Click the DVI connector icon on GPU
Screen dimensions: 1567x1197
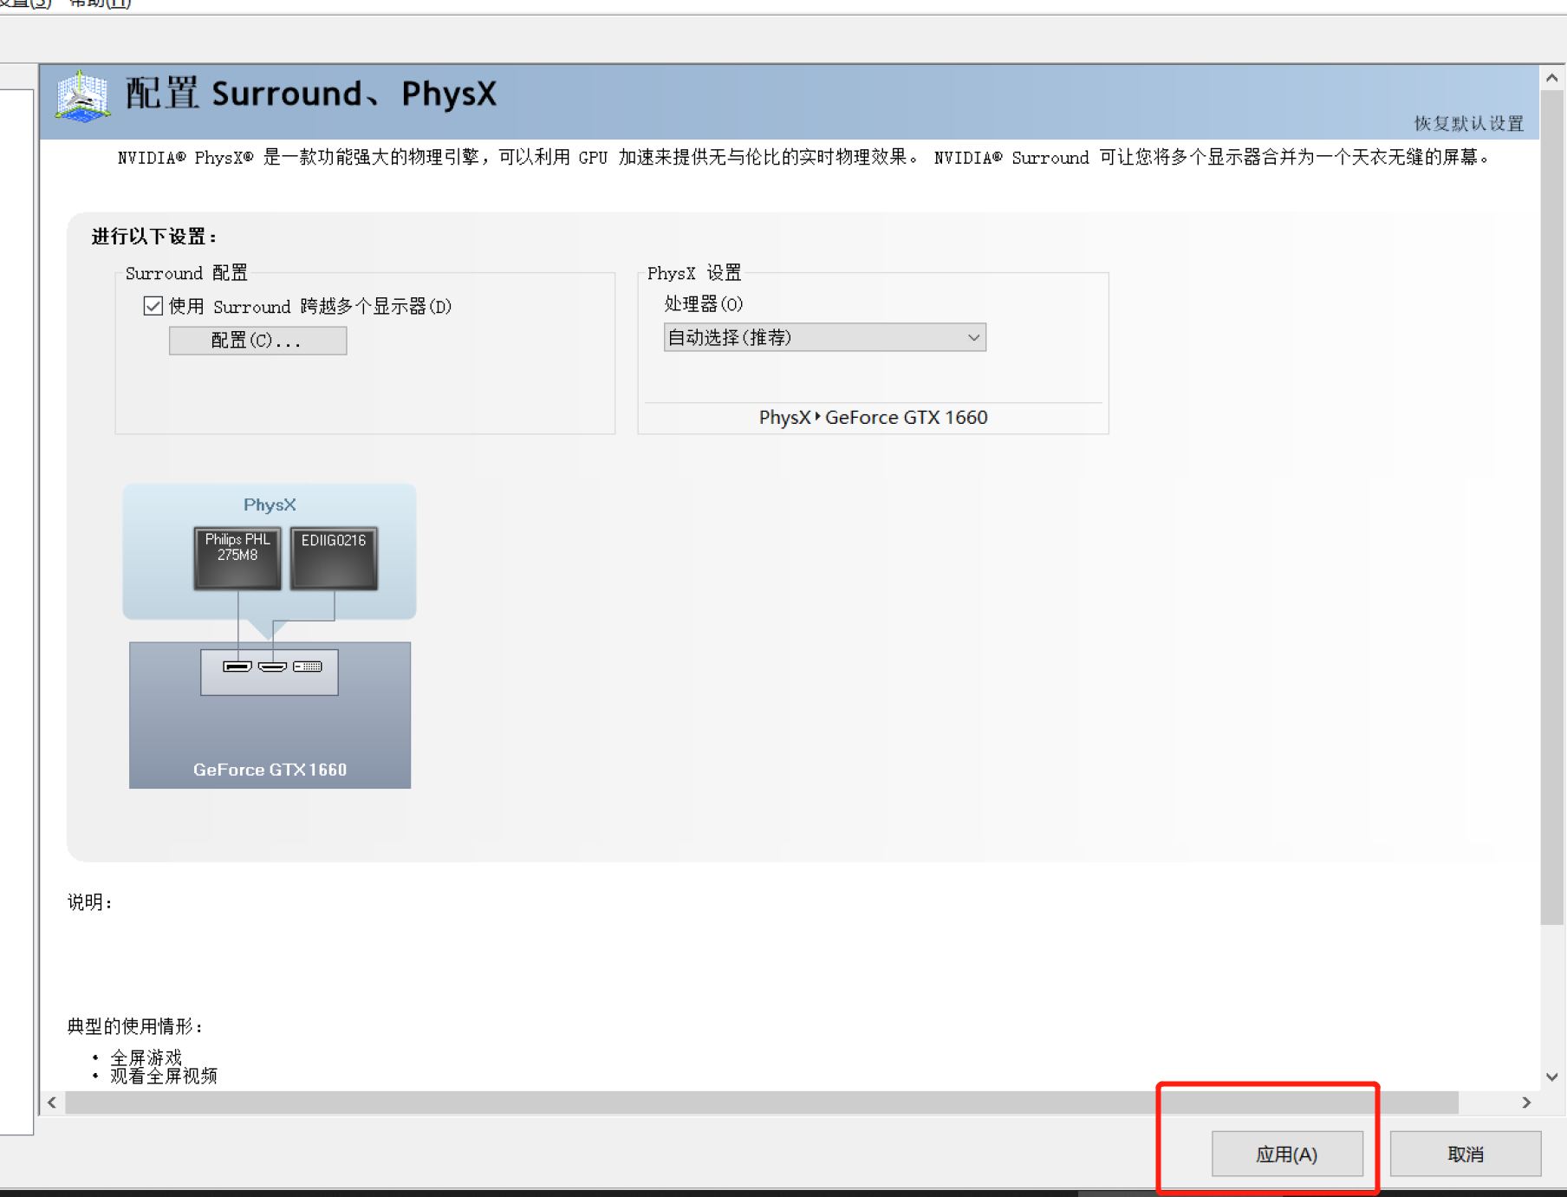[308, 667]
